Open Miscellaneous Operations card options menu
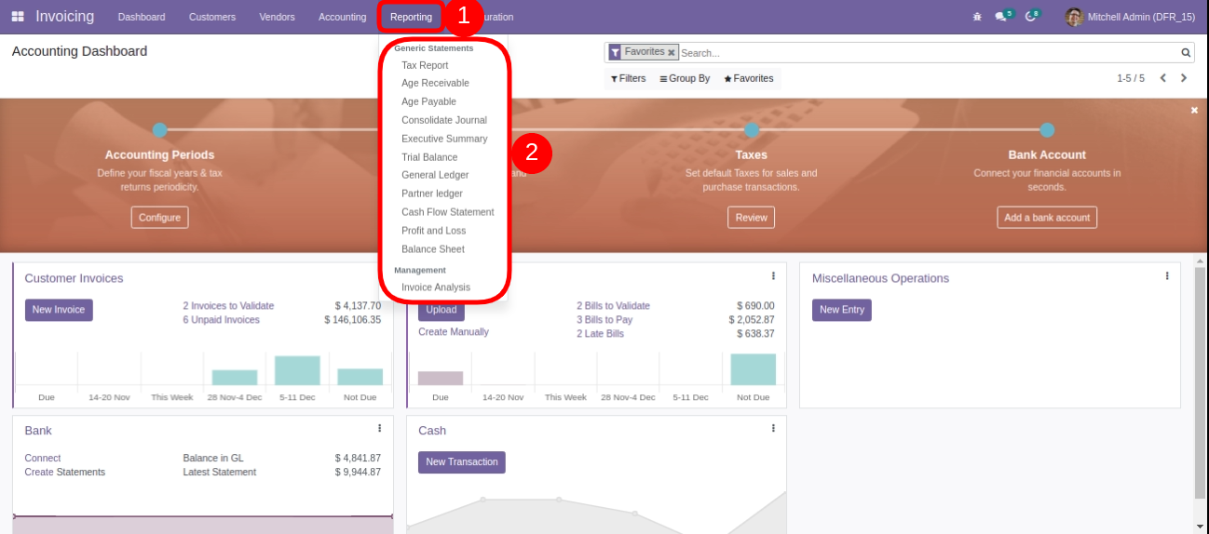This screenshot has height=534, width=1209. (x=1167, y=276)
